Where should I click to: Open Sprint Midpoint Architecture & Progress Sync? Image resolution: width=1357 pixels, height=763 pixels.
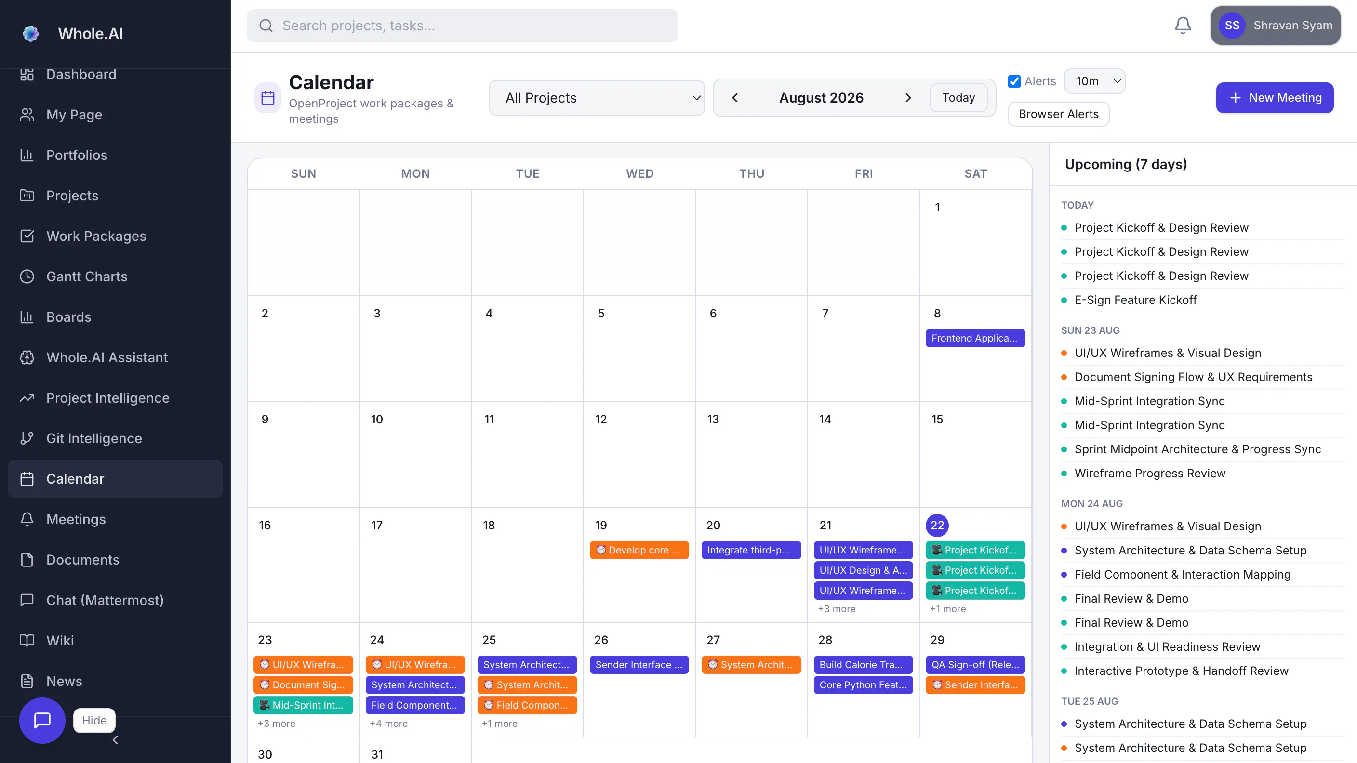(1203, 449)
